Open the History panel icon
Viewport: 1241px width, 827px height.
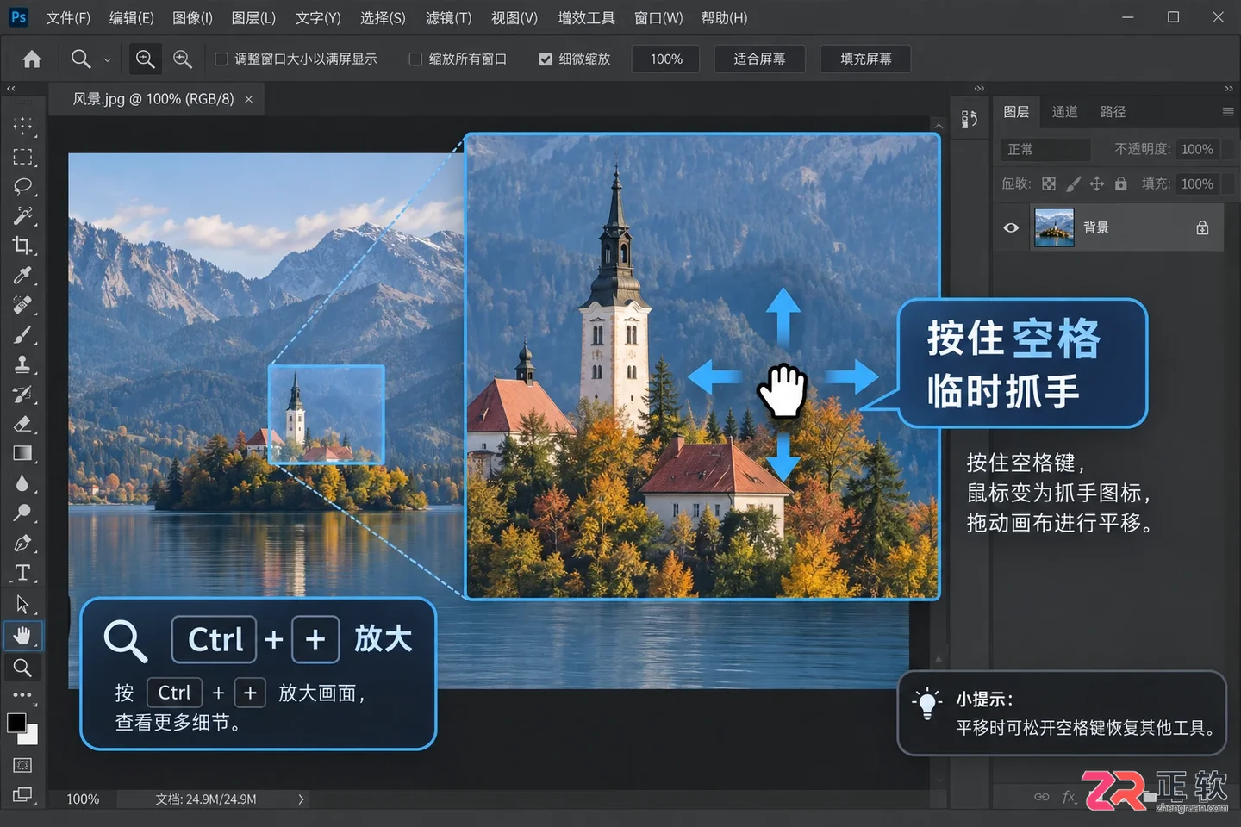click(x=970, y=119)
